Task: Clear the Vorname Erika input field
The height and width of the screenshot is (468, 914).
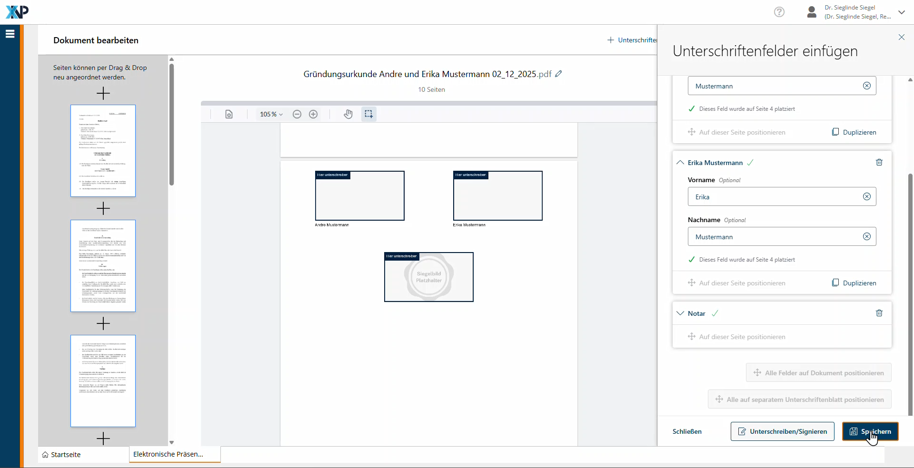Action: 866,197
